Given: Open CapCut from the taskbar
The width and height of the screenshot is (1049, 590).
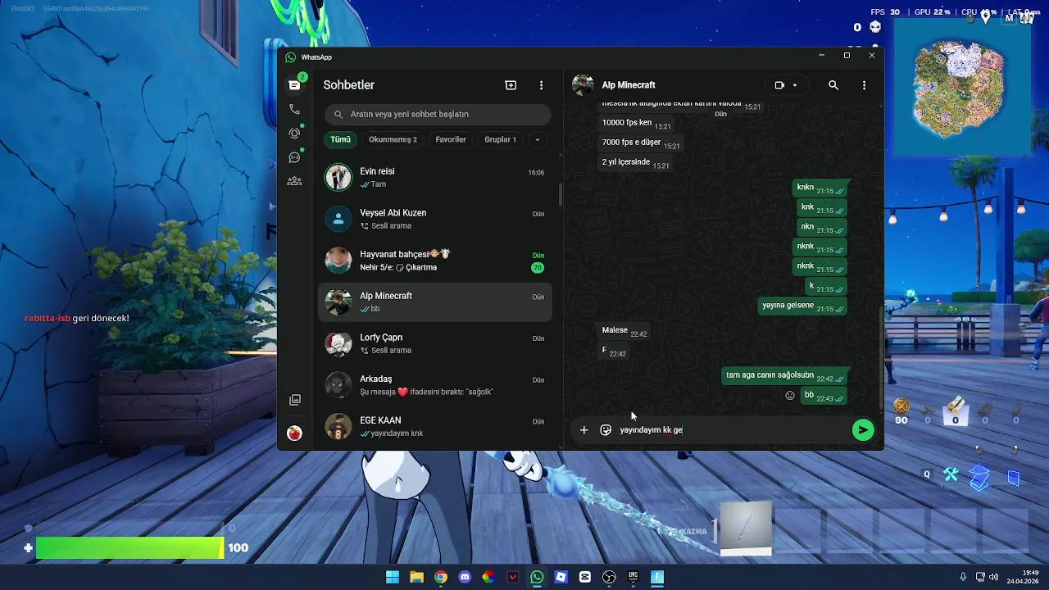Looking at the screenshot, I should [584, 577].
